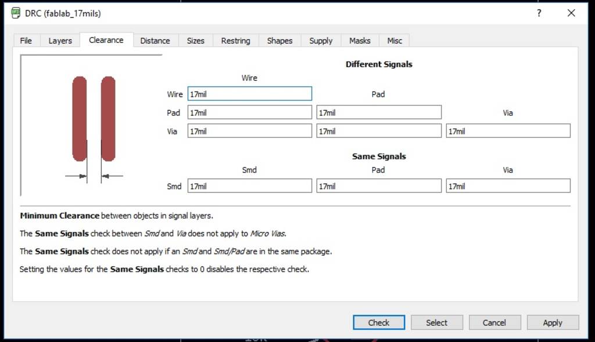The width and height of the screenshot is (595, 342).
Task: Switch to the Shapes tab
Action: coord(279,41)
